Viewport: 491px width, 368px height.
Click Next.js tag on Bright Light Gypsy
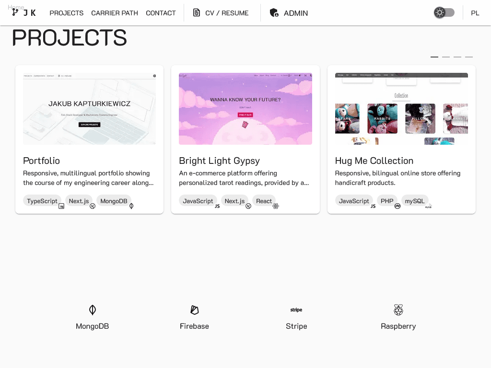tap(234, 201)
